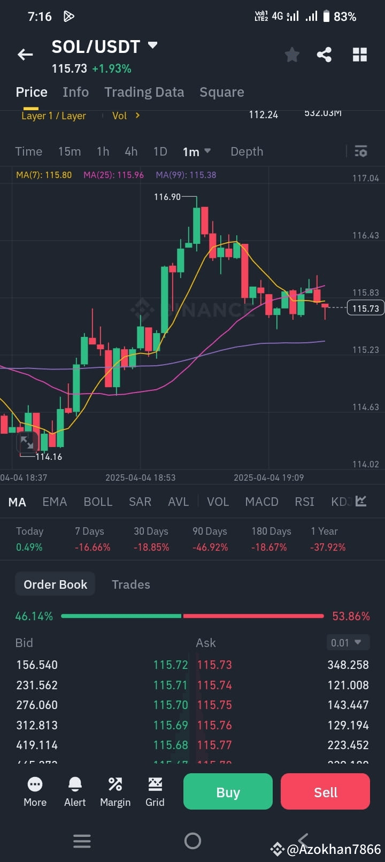Tap the Android home circle button
Screen dimensions: 385x862
[192, 841]
